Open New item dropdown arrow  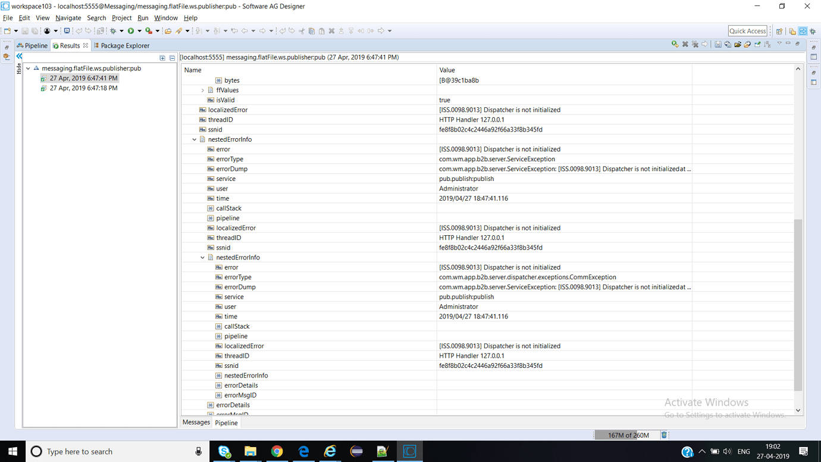coord(15,31)
